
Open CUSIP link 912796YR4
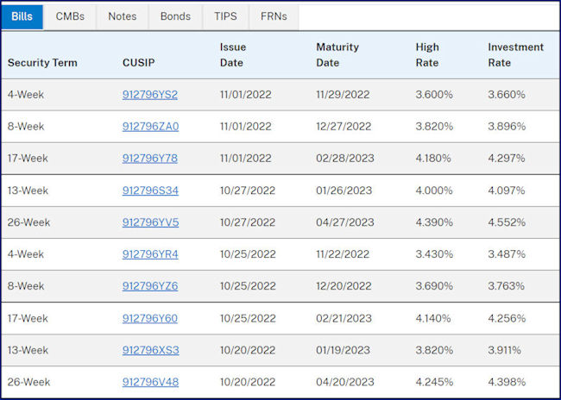150,254
